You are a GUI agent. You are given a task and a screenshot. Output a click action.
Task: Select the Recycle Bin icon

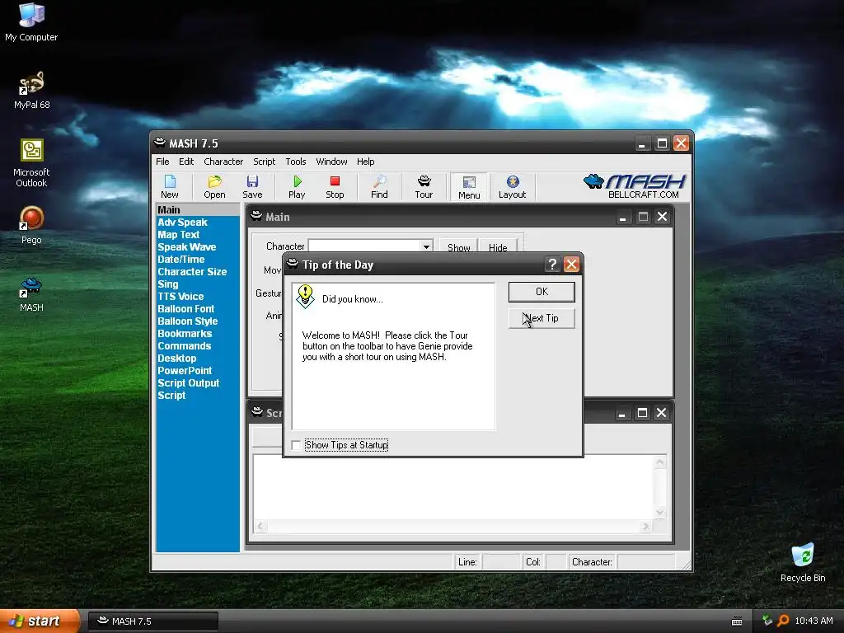coord(803,563)
